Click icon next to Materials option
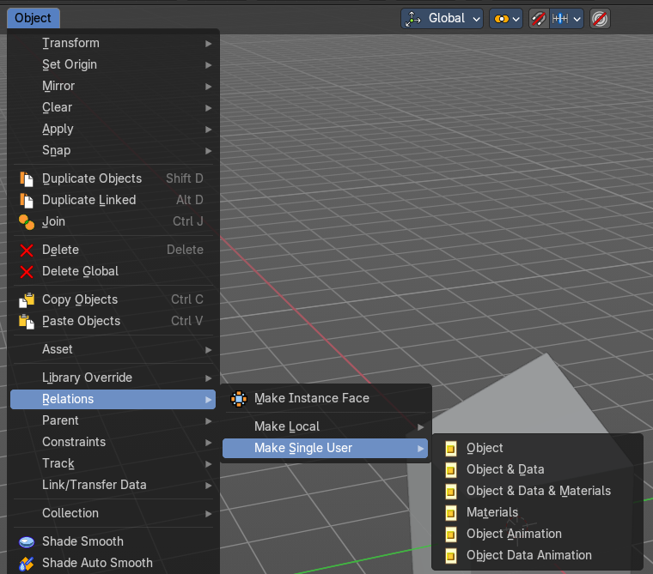653x574 pixels. click(x=451, y=513)
